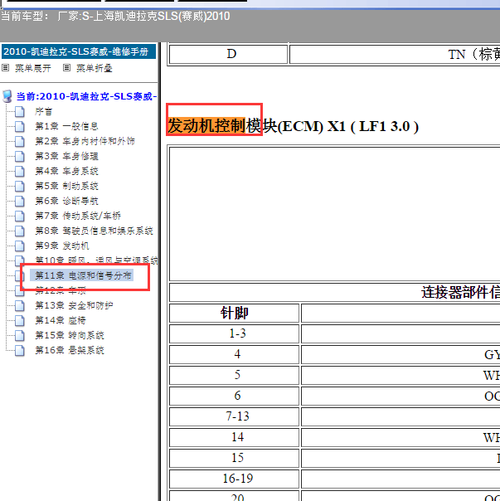
Task: Click the 菜单折叠 collapse-all icon
Action: coord(66,68)
